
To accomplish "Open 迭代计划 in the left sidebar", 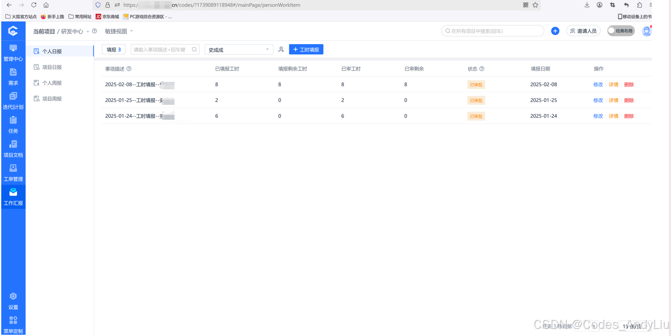I will click(13, 101).
